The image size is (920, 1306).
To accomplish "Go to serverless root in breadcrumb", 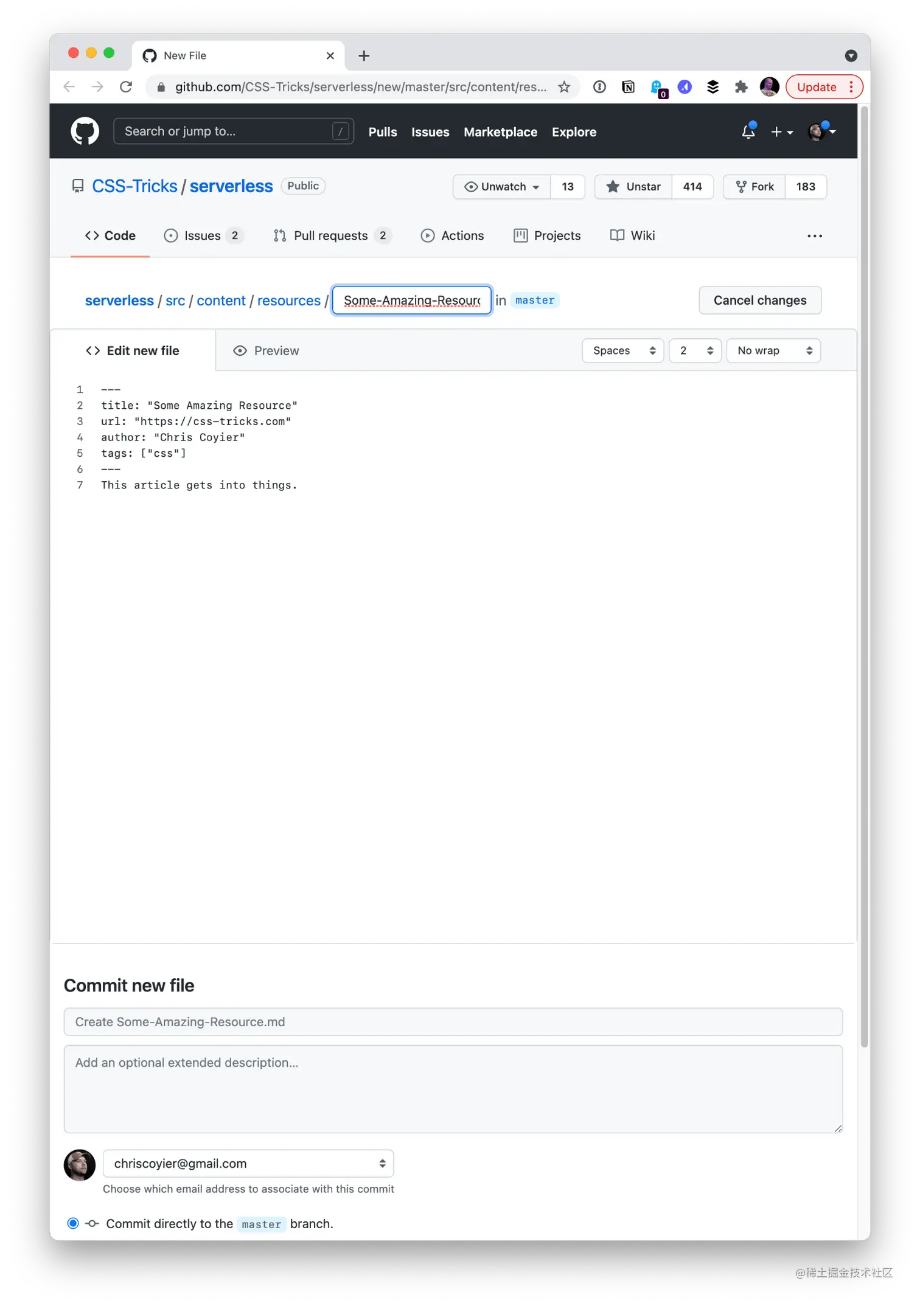I will coord(119,301).
